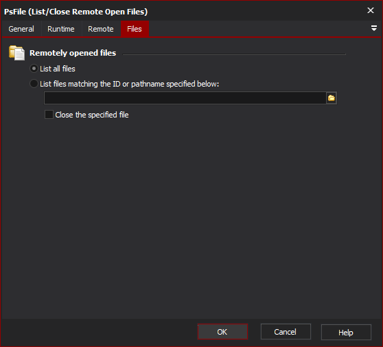The height and width of the screenshot is (347, 383).
Task: Click the Remotely opened files heading text
Action: 73,53
